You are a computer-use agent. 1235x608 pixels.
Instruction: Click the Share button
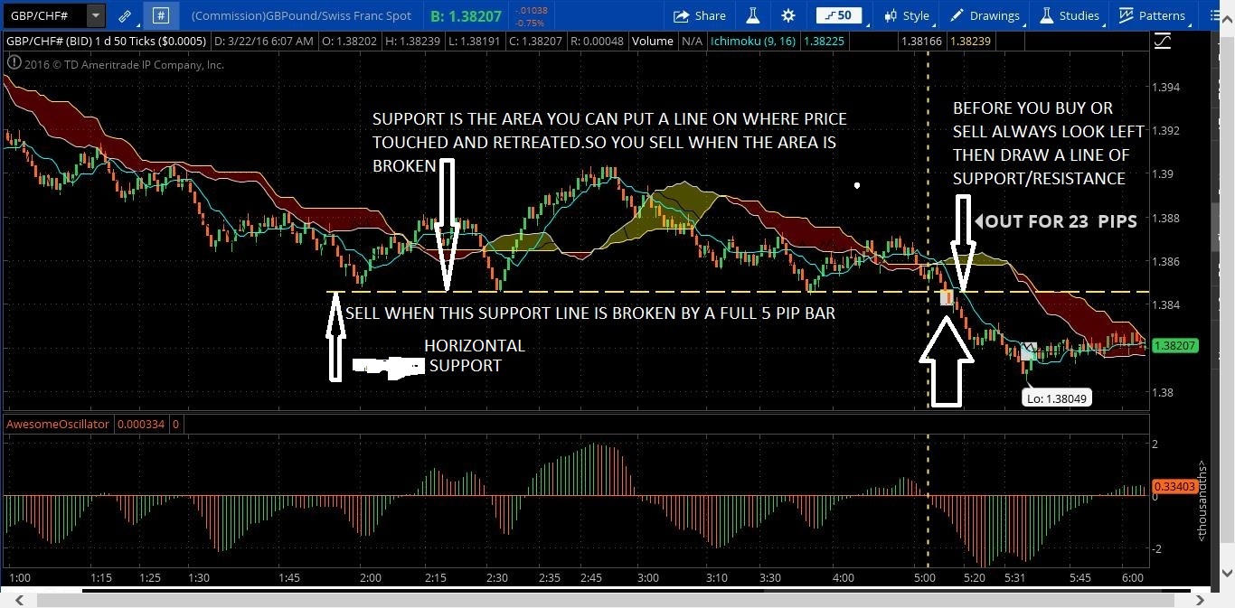(700, 15)
